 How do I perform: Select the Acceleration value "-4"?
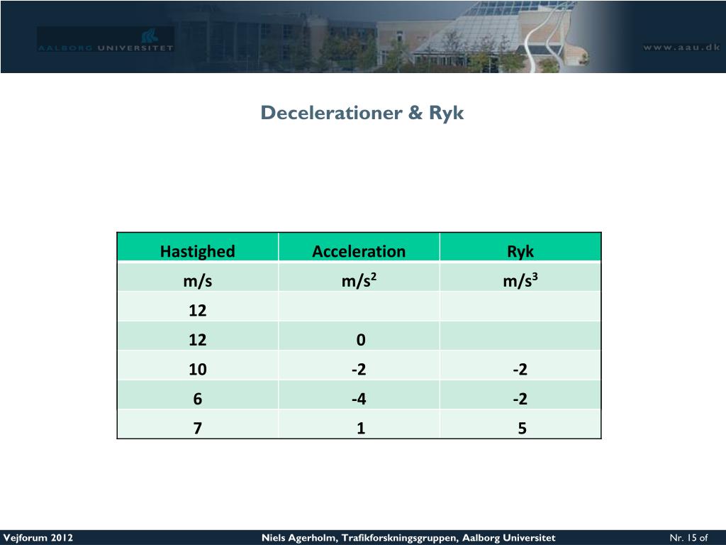359,399
